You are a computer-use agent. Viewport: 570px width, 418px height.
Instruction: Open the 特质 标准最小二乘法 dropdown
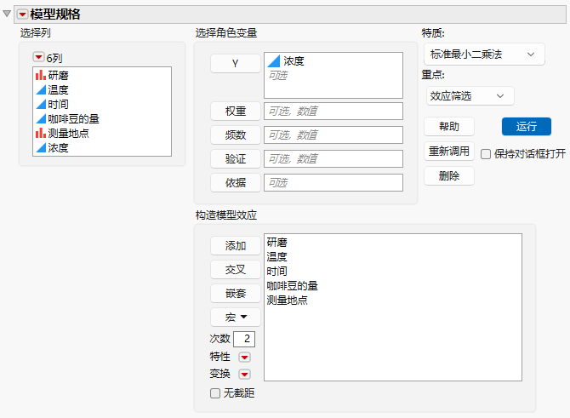(484, 54)
